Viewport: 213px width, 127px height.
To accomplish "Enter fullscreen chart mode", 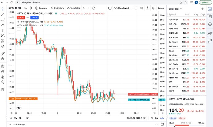I will click(x=142, y=8).
